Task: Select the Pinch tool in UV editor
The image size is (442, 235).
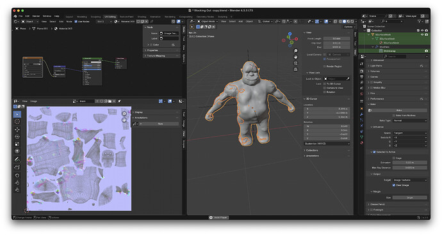Action: [x=17, y=190]
